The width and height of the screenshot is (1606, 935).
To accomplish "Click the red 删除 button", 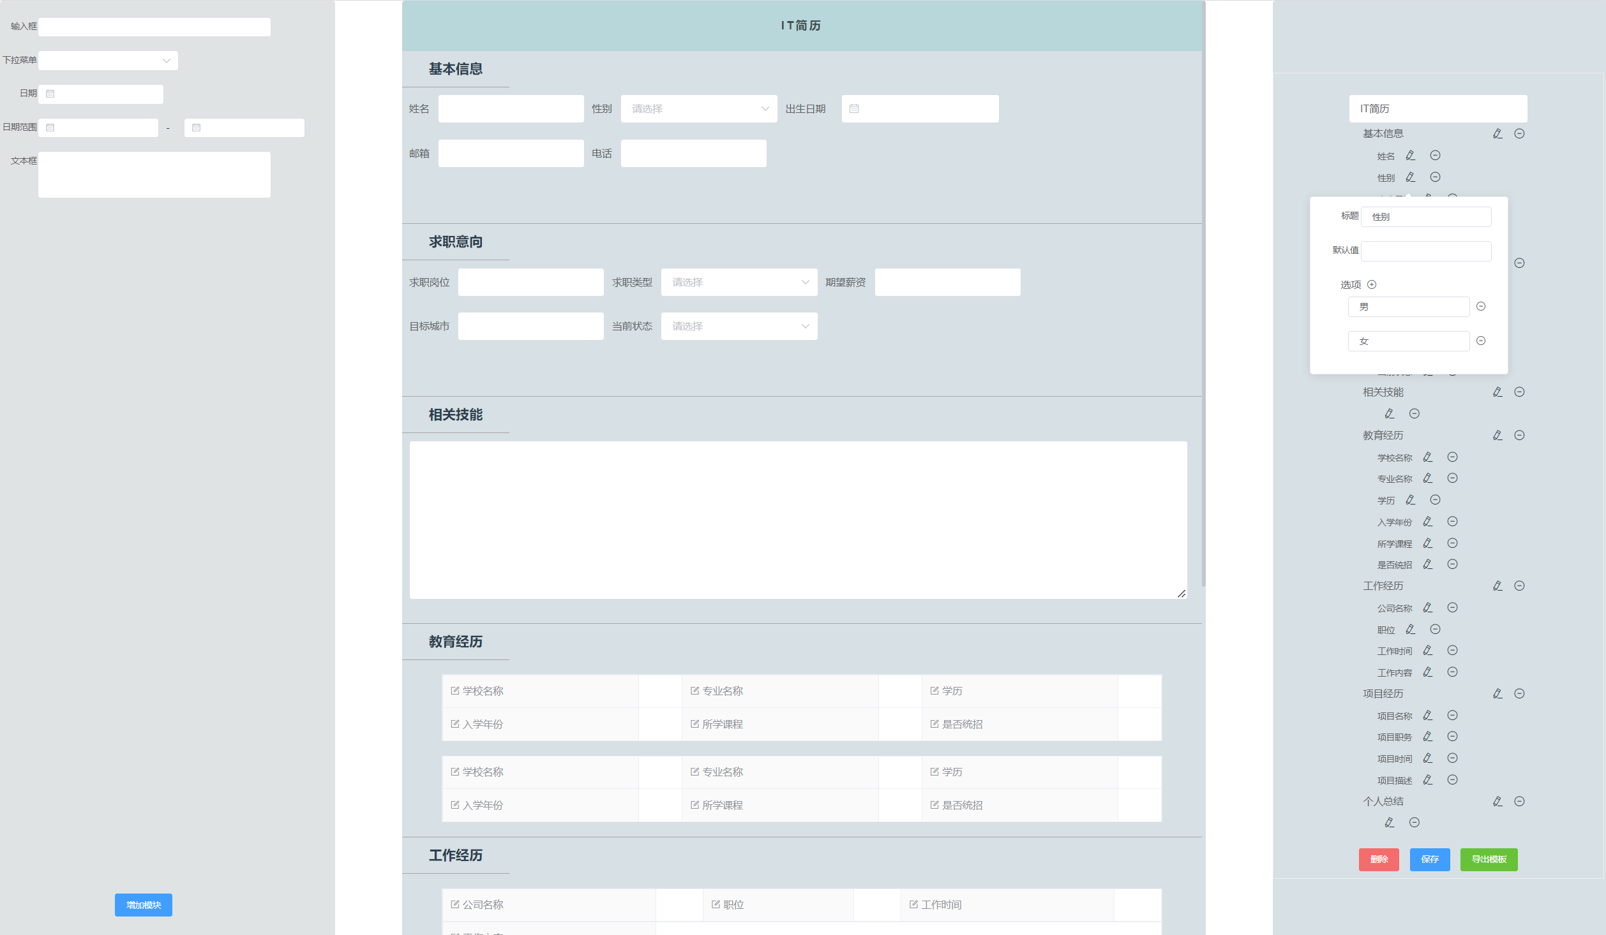I will tap(1379, 859).
